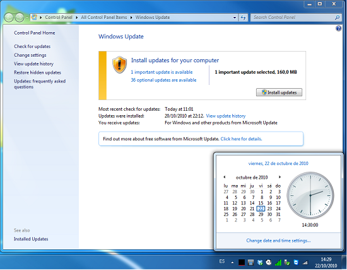Click the Control Panel icon in address bar

(x=34, y=17)
